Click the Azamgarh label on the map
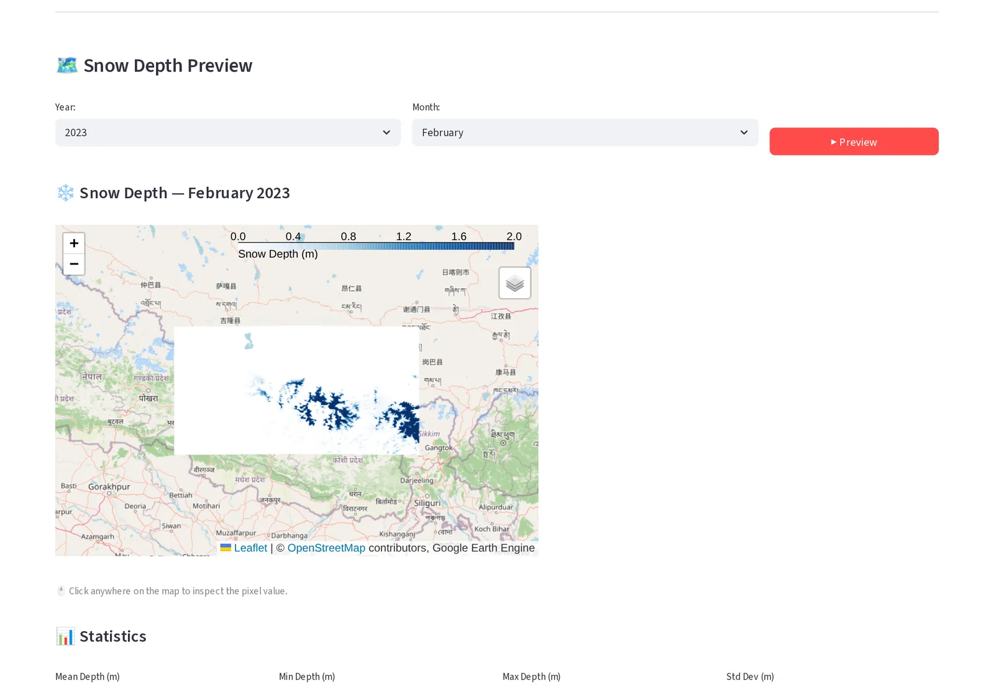This screenshot has width=994, height=690. (98, 537)
